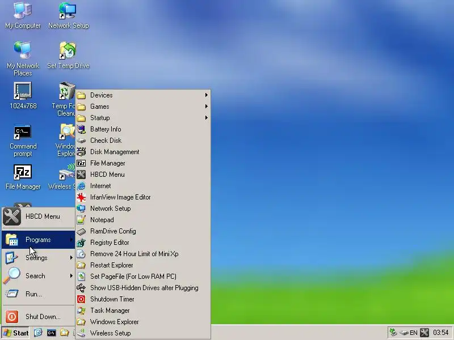
Task: Click the IrfanView red splat icon
Action: click(x=81, y=197)
